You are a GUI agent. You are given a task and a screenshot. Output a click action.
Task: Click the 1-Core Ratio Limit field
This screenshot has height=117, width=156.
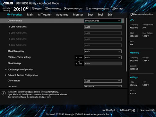pos(103,27)
